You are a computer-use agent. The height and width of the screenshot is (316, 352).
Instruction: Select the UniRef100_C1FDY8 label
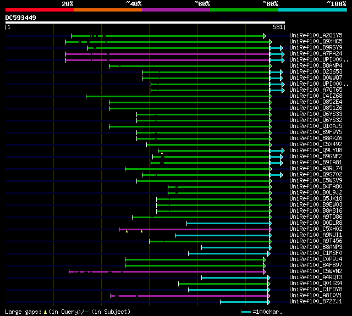(x=316, y=290)
